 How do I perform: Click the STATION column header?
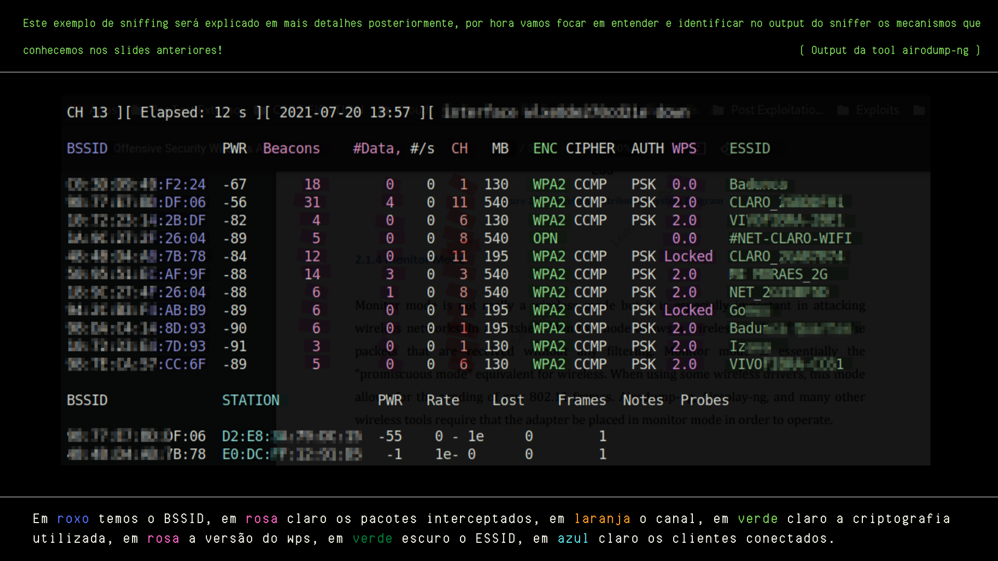click(251, 400)
